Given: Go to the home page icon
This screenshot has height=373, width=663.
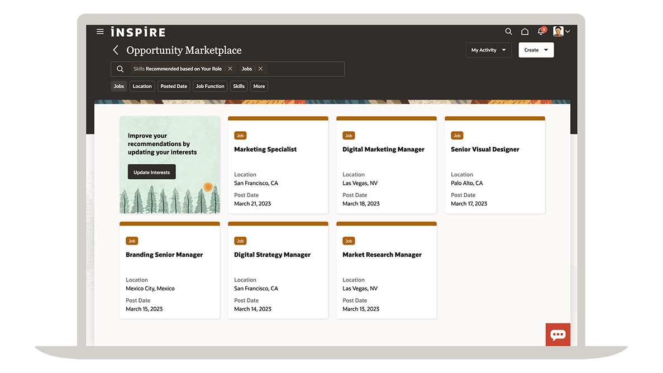Looking at the screenshot, I should [524, 32].
